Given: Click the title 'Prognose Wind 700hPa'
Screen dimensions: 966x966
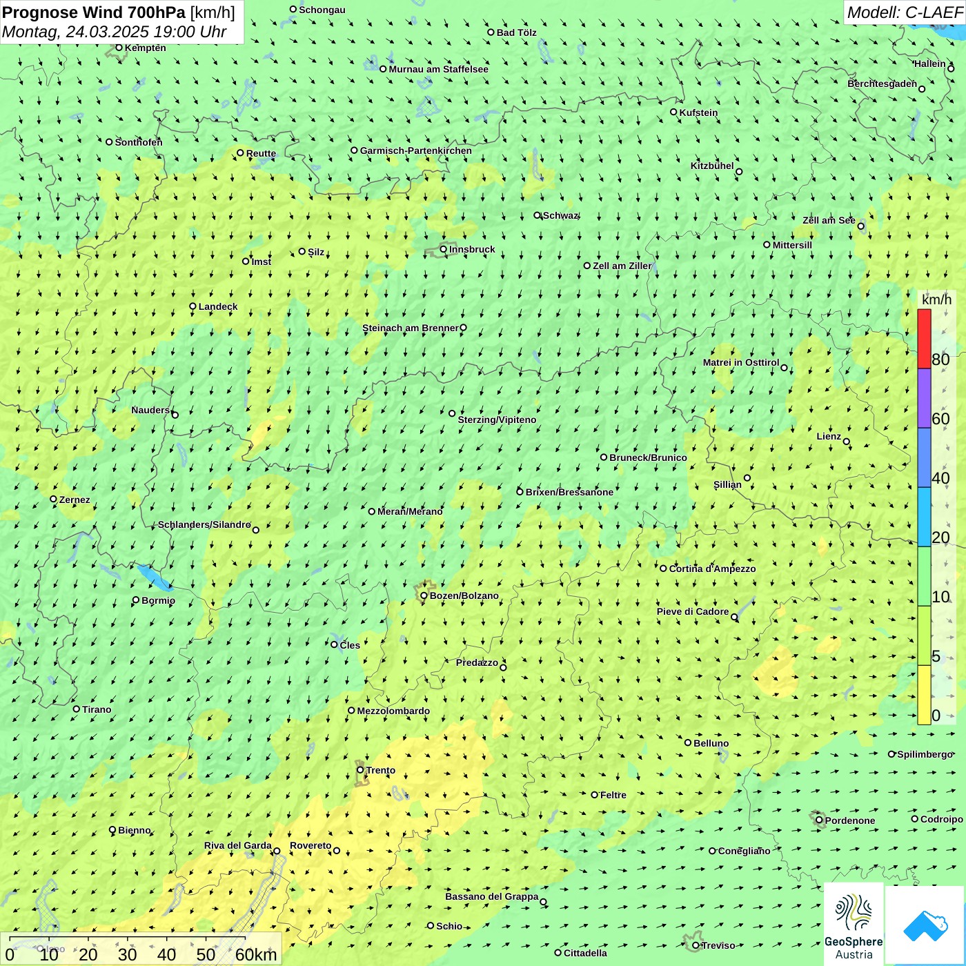Looking at the screenshot, I should click(94, 12).
